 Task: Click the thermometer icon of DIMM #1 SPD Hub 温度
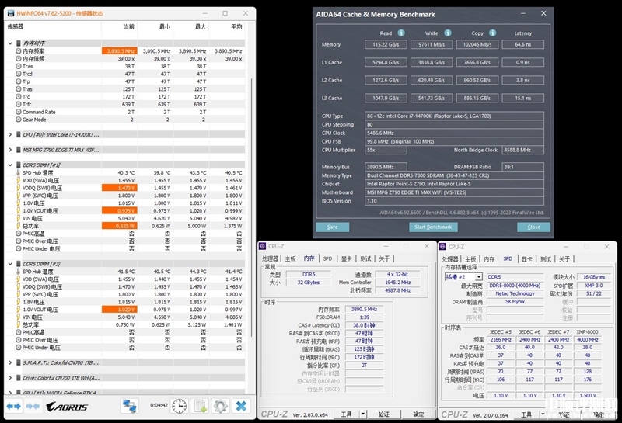coord(18,172)
